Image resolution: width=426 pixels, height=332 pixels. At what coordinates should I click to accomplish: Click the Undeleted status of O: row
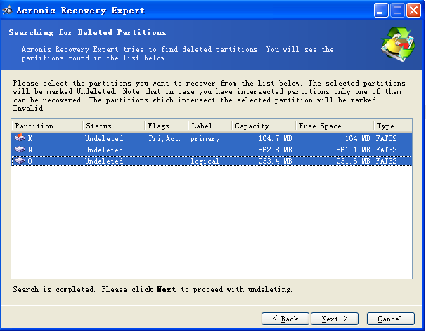coord(104,161)
